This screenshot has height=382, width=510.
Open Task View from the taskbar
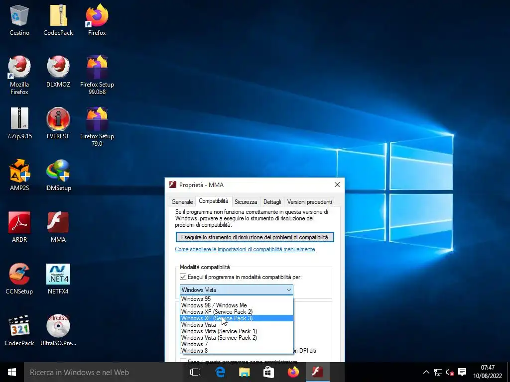[195, 372]
